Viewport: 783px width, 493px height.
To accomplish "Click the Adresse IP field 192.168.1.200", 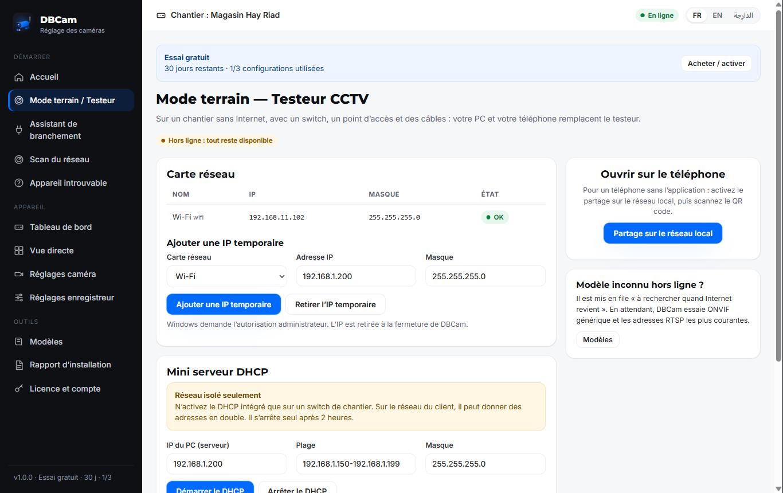I will [x=356, y=276].
